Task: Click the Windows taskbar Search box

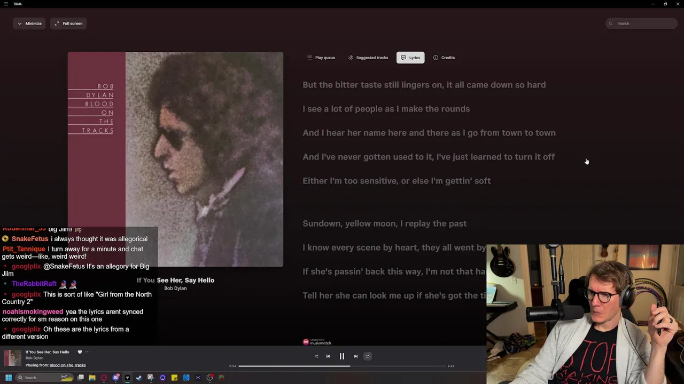Action: (45, 378)
